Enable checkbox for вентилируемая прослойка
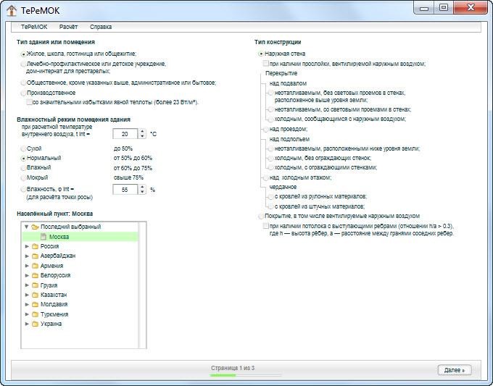This screenshot has width=493, height=386. [266, 64]
